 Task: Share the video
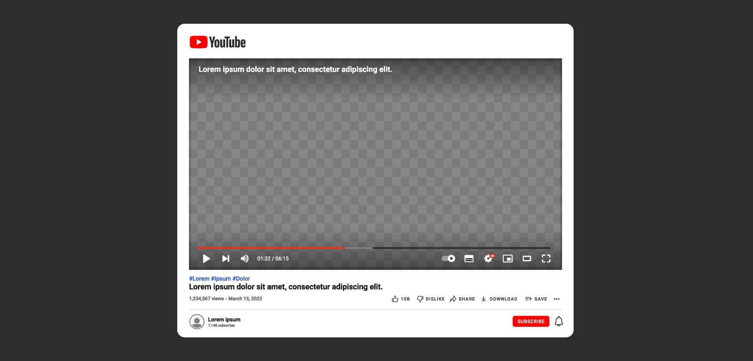pos(462,299)
